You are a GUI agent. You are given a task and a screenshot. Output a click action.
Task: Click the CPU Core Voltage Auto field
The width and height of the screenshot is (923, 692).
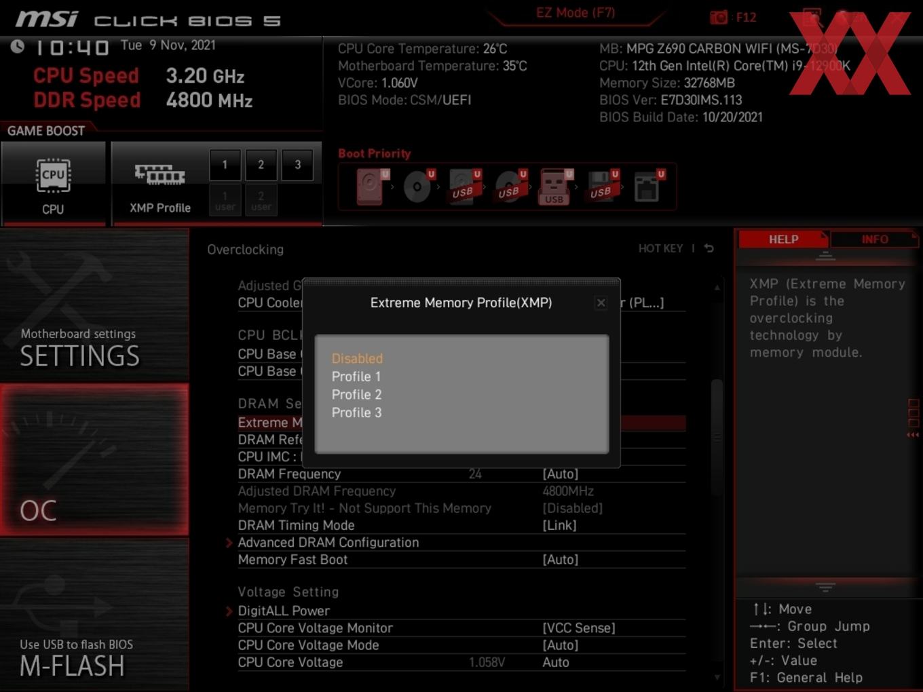(556, 662)
